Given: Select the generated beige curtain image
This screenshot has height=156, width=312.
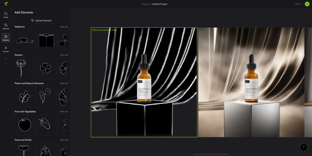Looking at the screenshot, I should click(251, 82).
